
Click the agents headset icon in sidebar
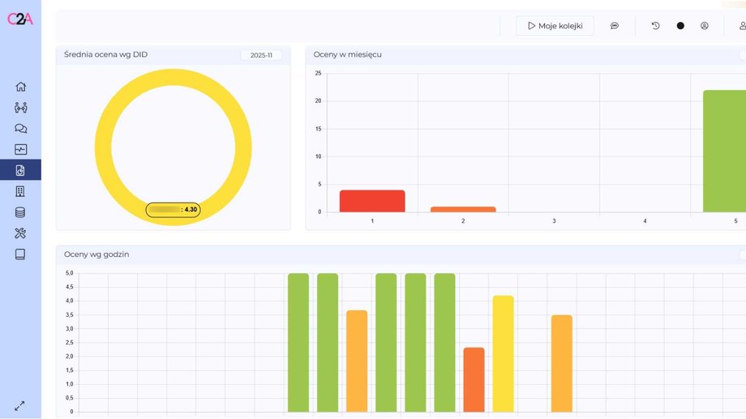[20, 108]
